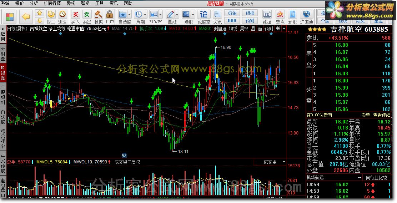The height and width of the screenshot is (203, 397).
Task: Click the down arrow toolbar icon
Action: 40,20
